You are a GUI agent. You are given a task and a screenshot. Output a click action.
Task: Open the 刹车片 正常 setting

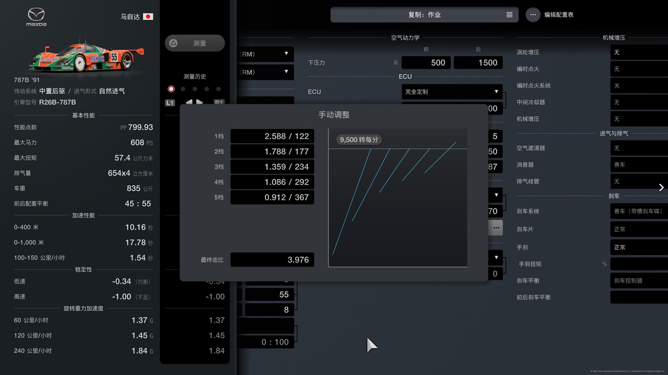tap(639, 229)
